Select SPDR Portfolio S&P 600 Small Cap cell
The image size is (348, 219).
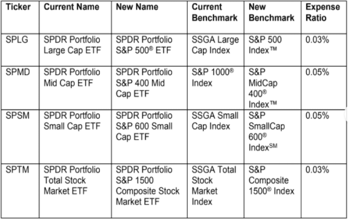point(150,137)
